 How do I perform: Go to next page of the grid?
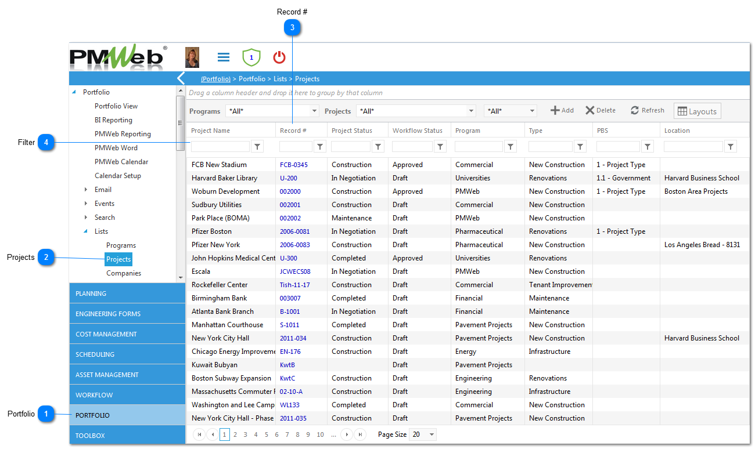point(347,434)
